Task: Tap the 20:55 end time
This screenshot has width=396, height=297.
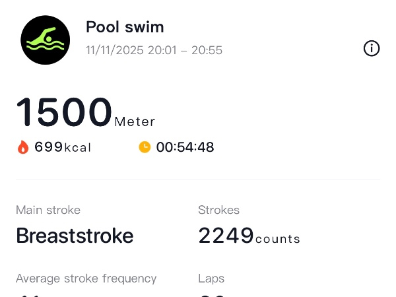Action: [x=207, y=50]
